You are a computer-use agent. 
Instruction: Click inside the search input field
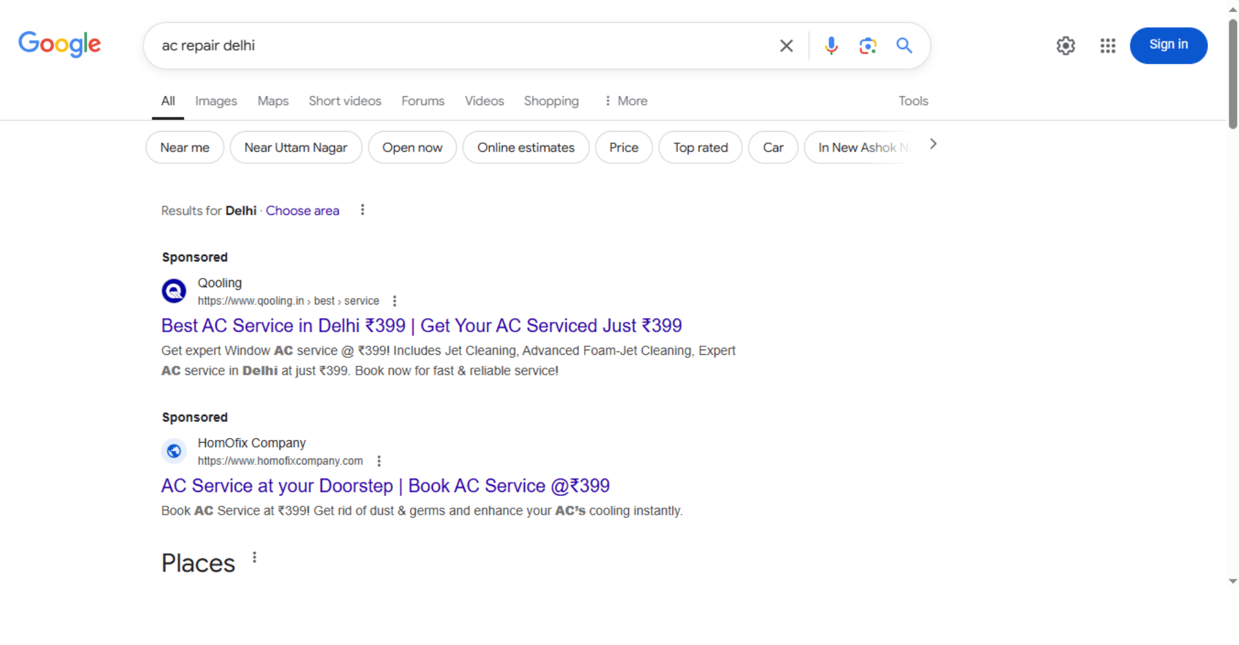[x=452, y=46]
